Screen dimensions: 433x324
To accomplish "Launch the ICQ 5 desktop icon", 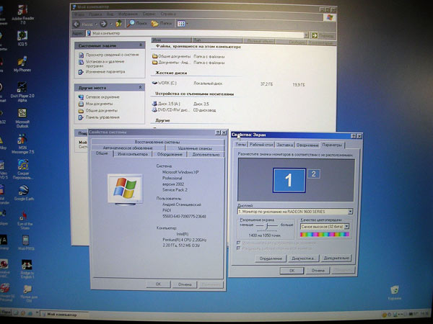I will click(22, 38).
